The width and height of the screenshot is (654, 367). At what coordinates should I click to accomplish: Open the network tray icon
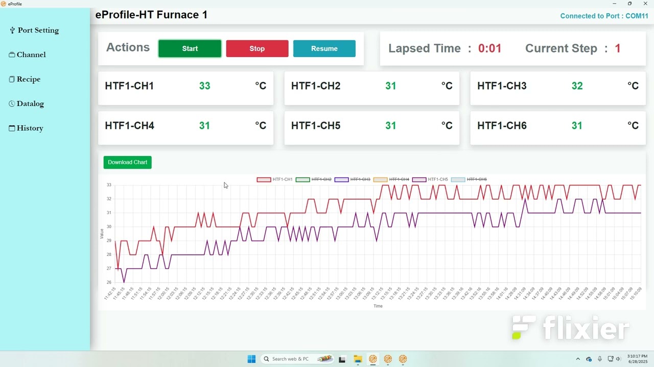(x=610, y=359)
